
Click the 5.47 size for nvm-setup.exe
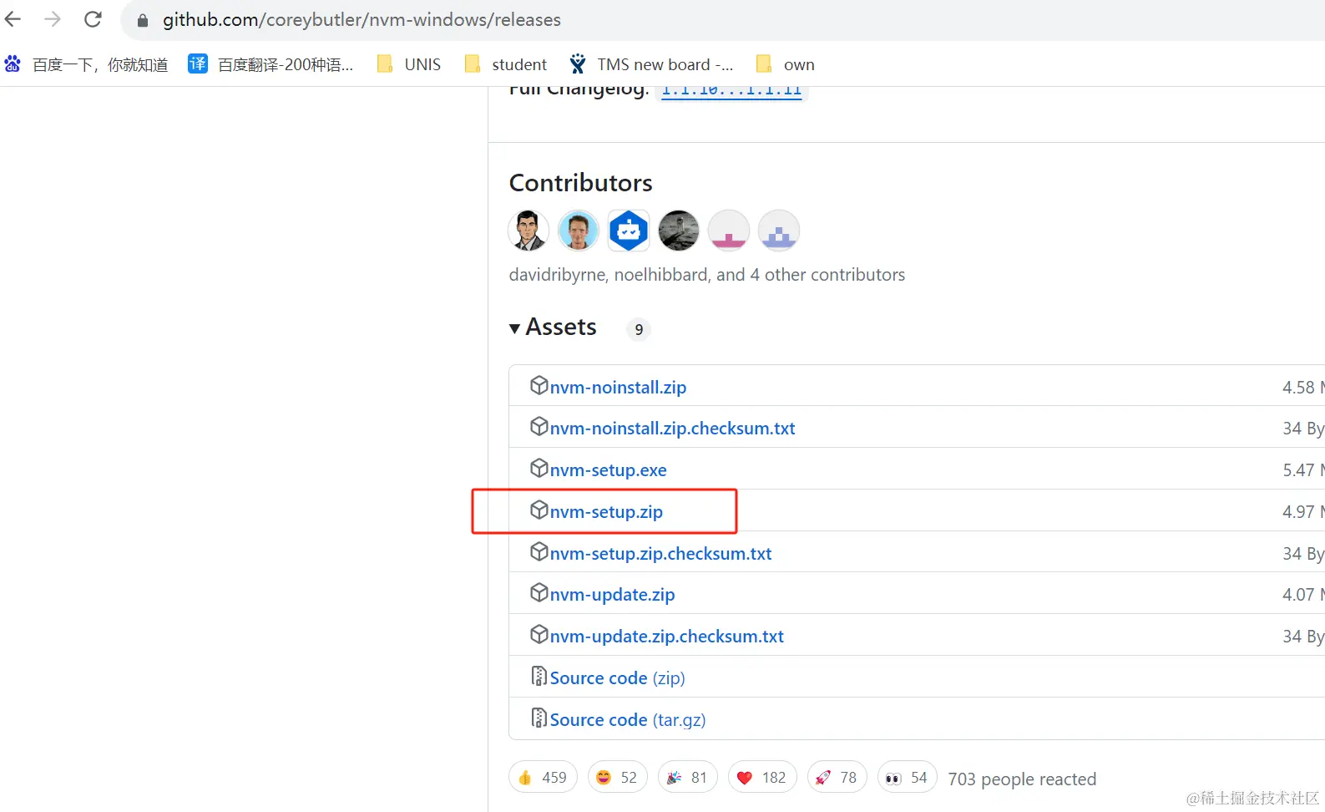tap(1303, 470)
